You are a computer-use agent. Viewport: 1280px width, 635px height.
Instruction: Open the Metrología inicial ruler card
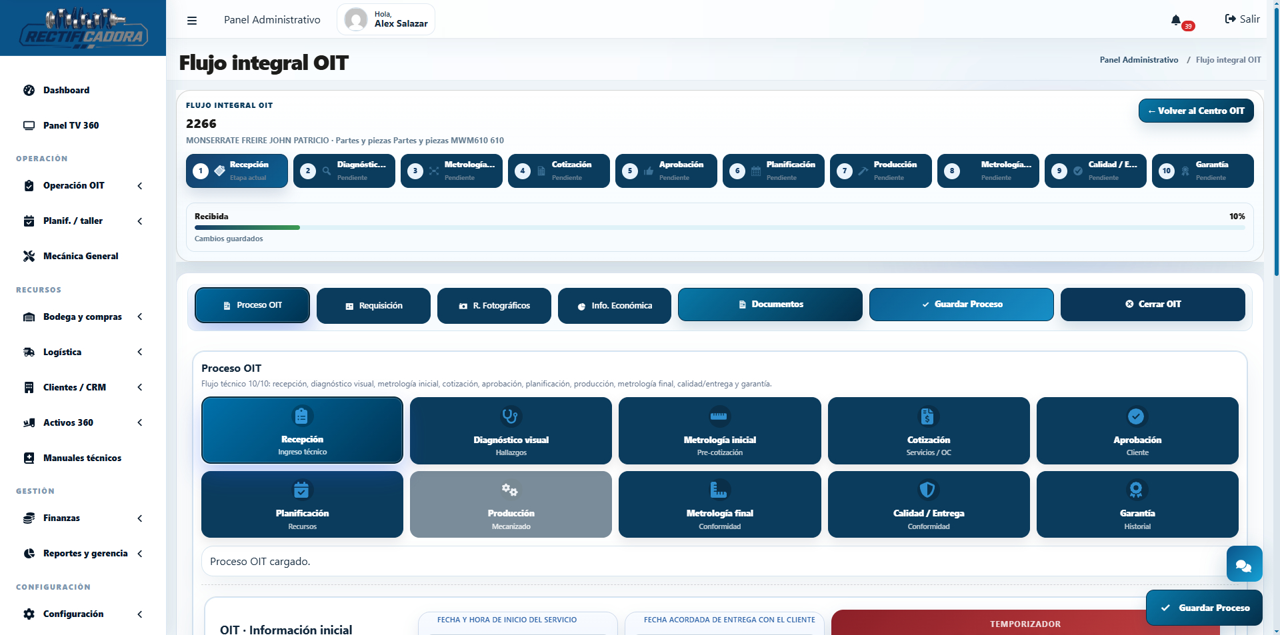[x=719, y=430]
